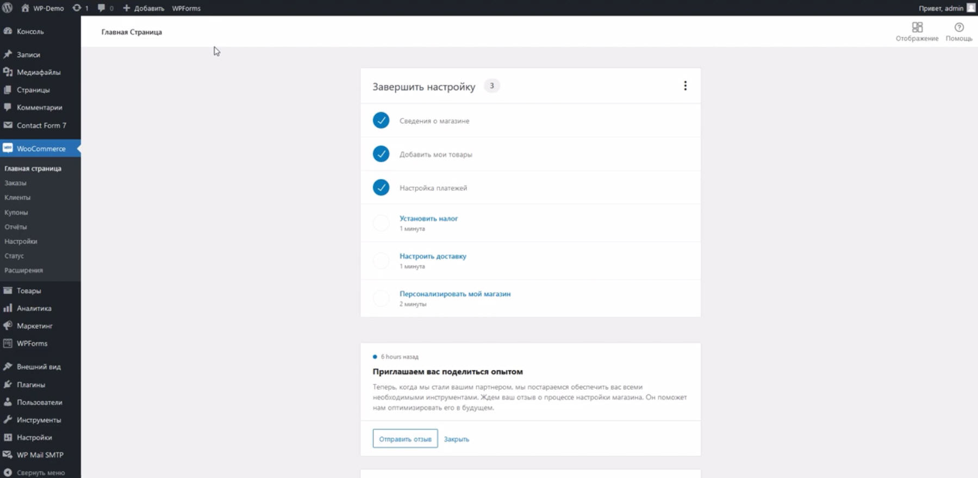Click the Главная Страница page title
This screenshot has height=478, width=978.
(132, 32)
